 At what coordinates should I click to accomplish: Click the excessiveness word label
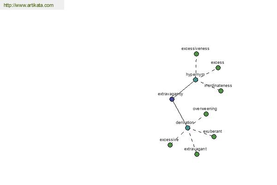pyautogui.click(x=195, y=49)
